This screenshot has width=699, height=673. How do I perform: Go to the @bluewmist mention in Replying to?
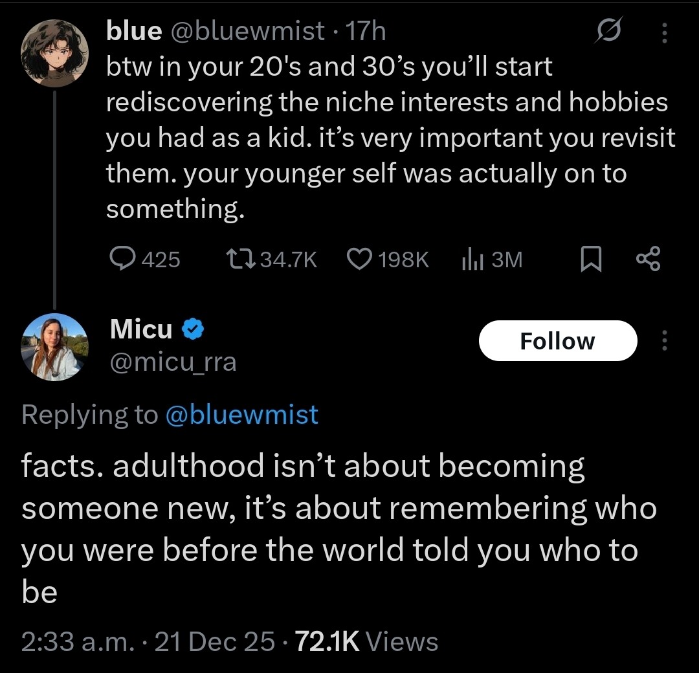point(241,414)
